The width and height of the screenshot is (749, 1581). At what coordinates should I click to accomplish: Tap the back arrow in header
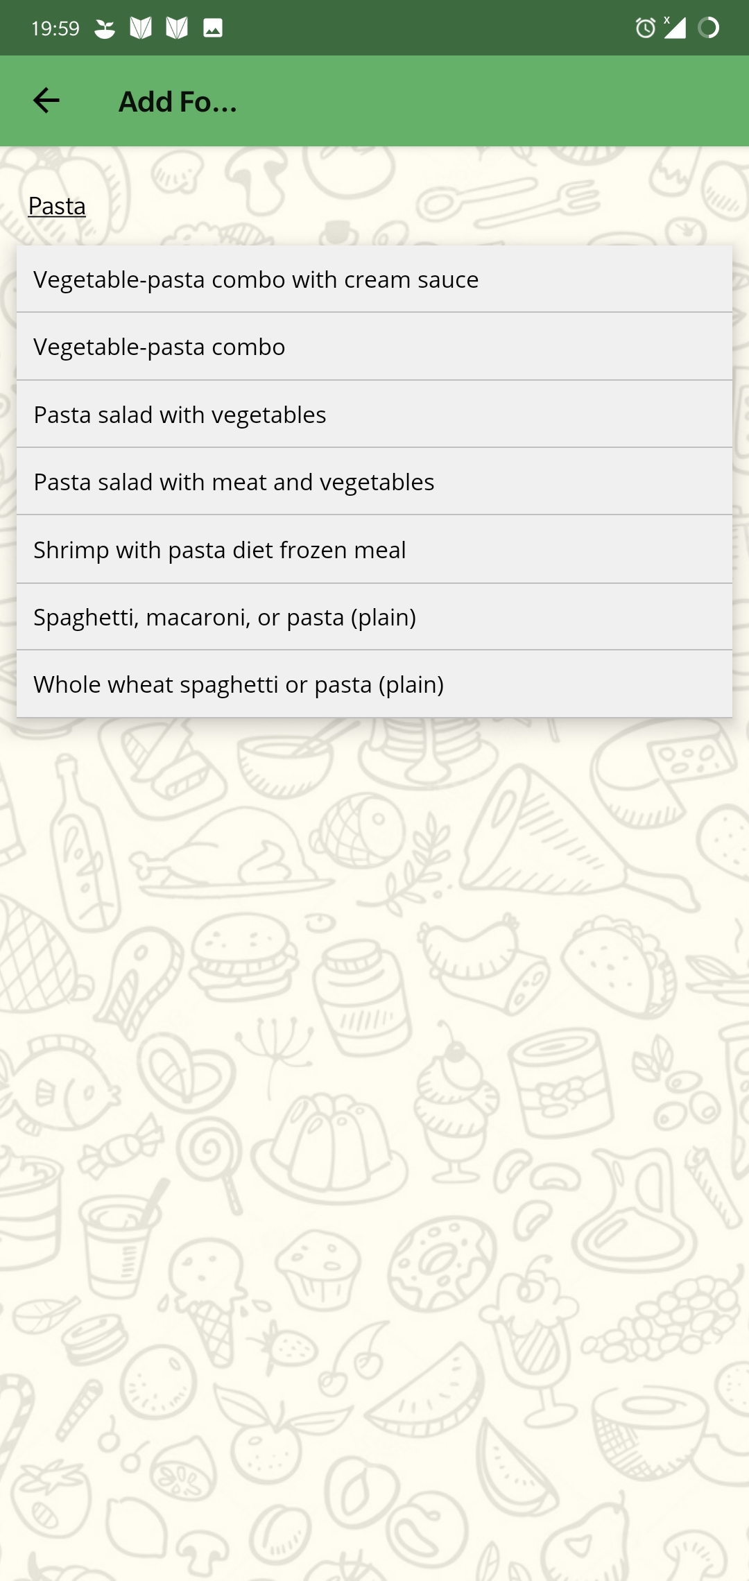coord(46,101)
